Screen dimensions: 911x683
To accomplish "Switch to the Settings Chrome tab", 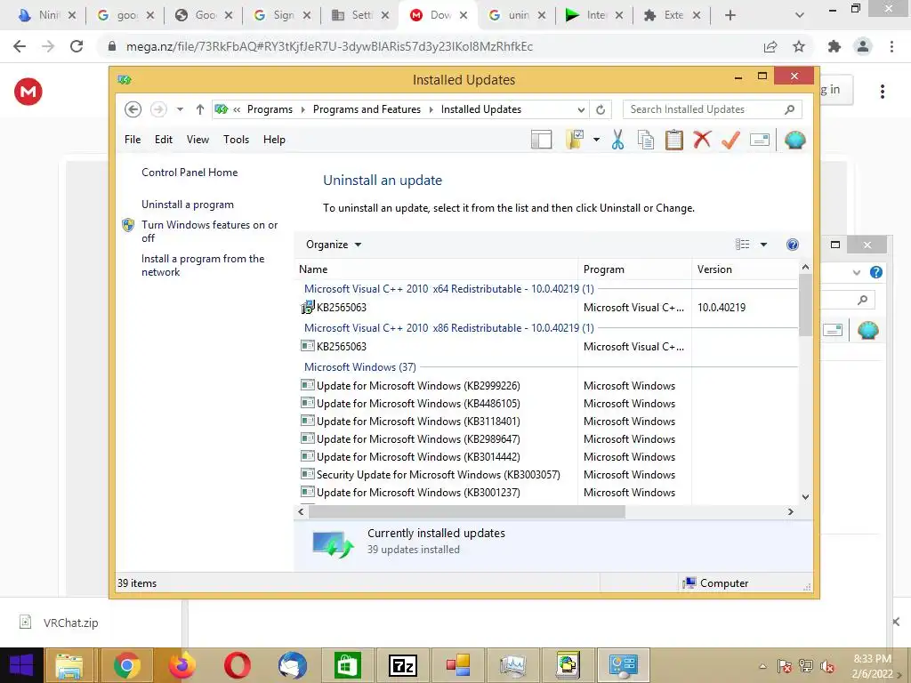I will click(x=359, y=15).
